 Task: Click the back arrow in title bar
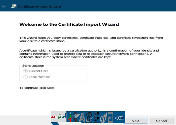[x=4, y=6]
